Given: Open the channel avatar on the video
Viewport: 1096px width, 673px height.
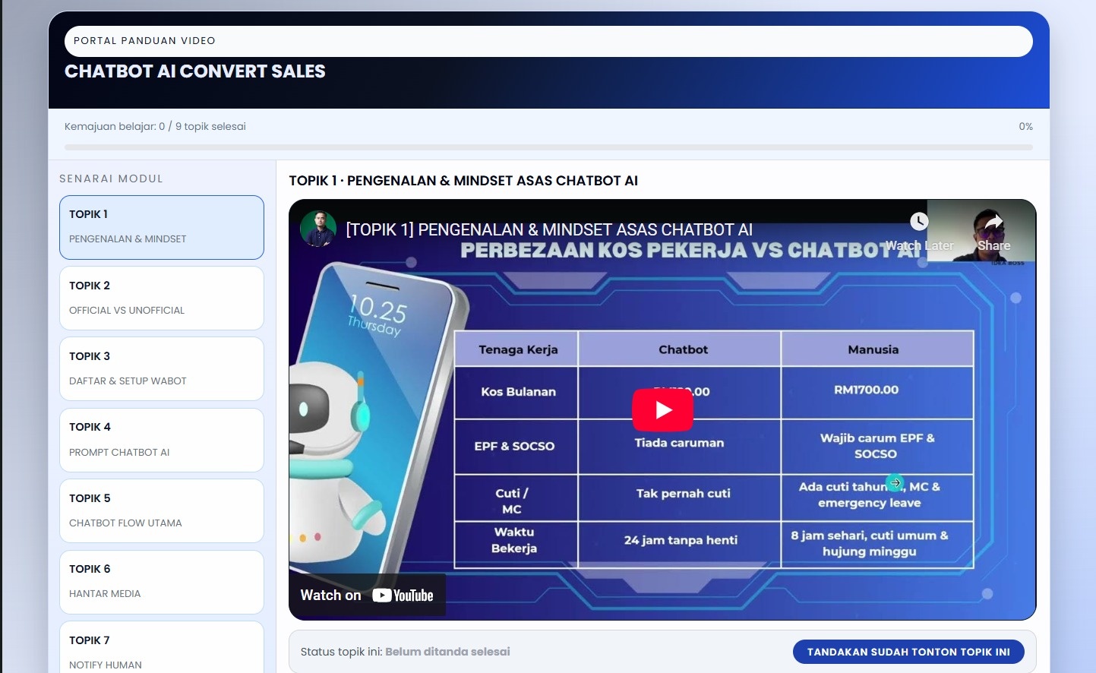Looking at the screenshot, I should pyautogui.click(x=318, y=229).
